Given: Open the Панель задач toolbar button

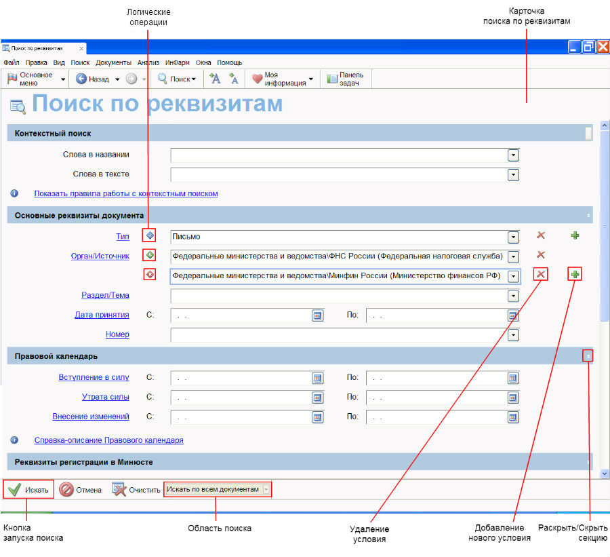Looking at the screenshot, I should pyautogui.click(x=346, y=79).
